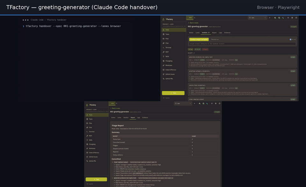The width and height of the screenshot is (306, 187).
Task: Switch to Verdicts tab in the Report window
Action: (x=126, y=118)
